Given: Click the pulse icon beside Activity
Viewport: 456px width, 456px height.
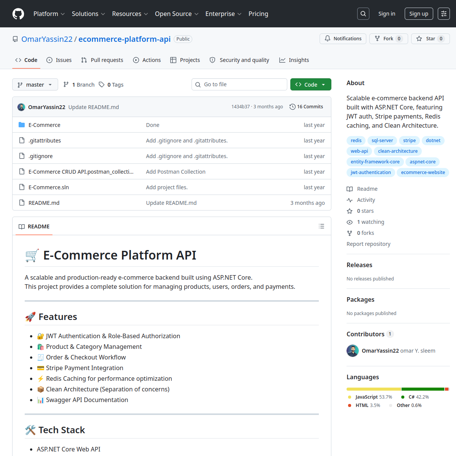Looking at the screenshot, I should click(x=350, y=200).
